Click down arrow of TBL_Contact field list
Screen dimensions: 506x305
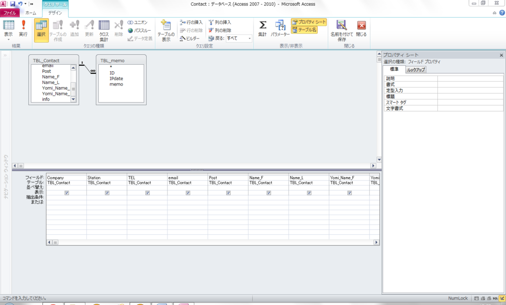click(x=73, y=99)
